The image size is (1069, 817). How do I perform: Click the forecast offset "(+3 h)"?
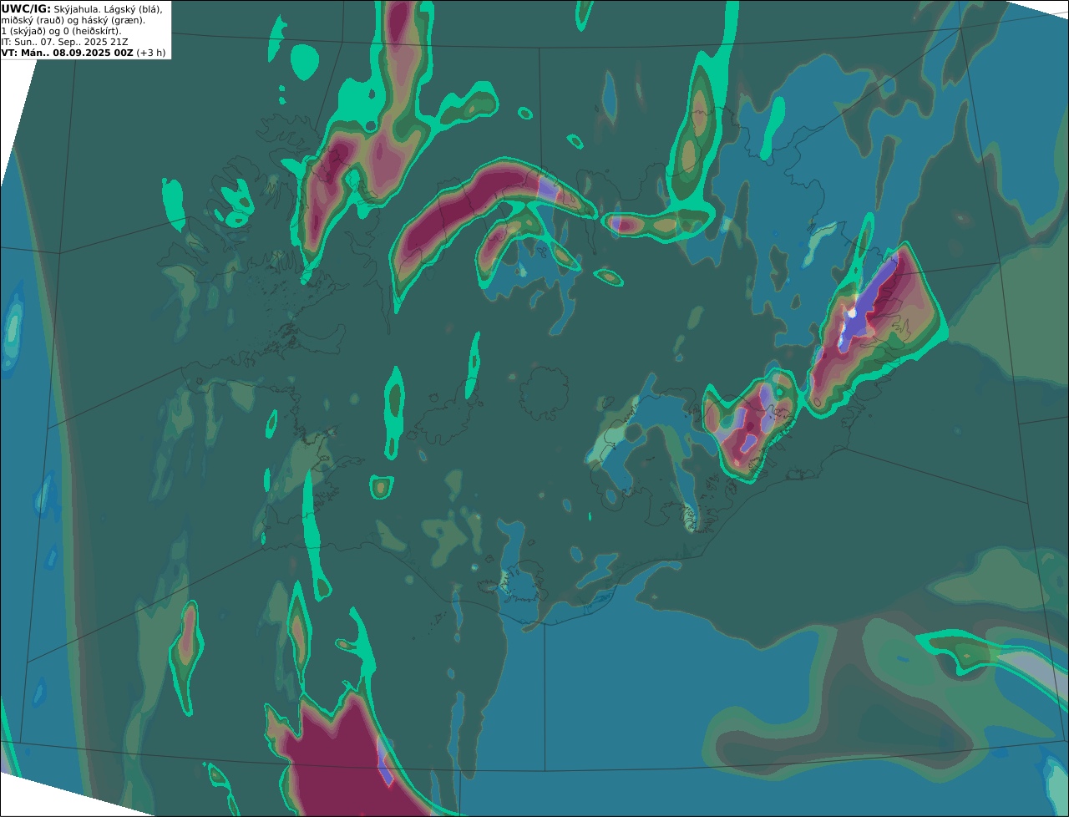point(151,53)
